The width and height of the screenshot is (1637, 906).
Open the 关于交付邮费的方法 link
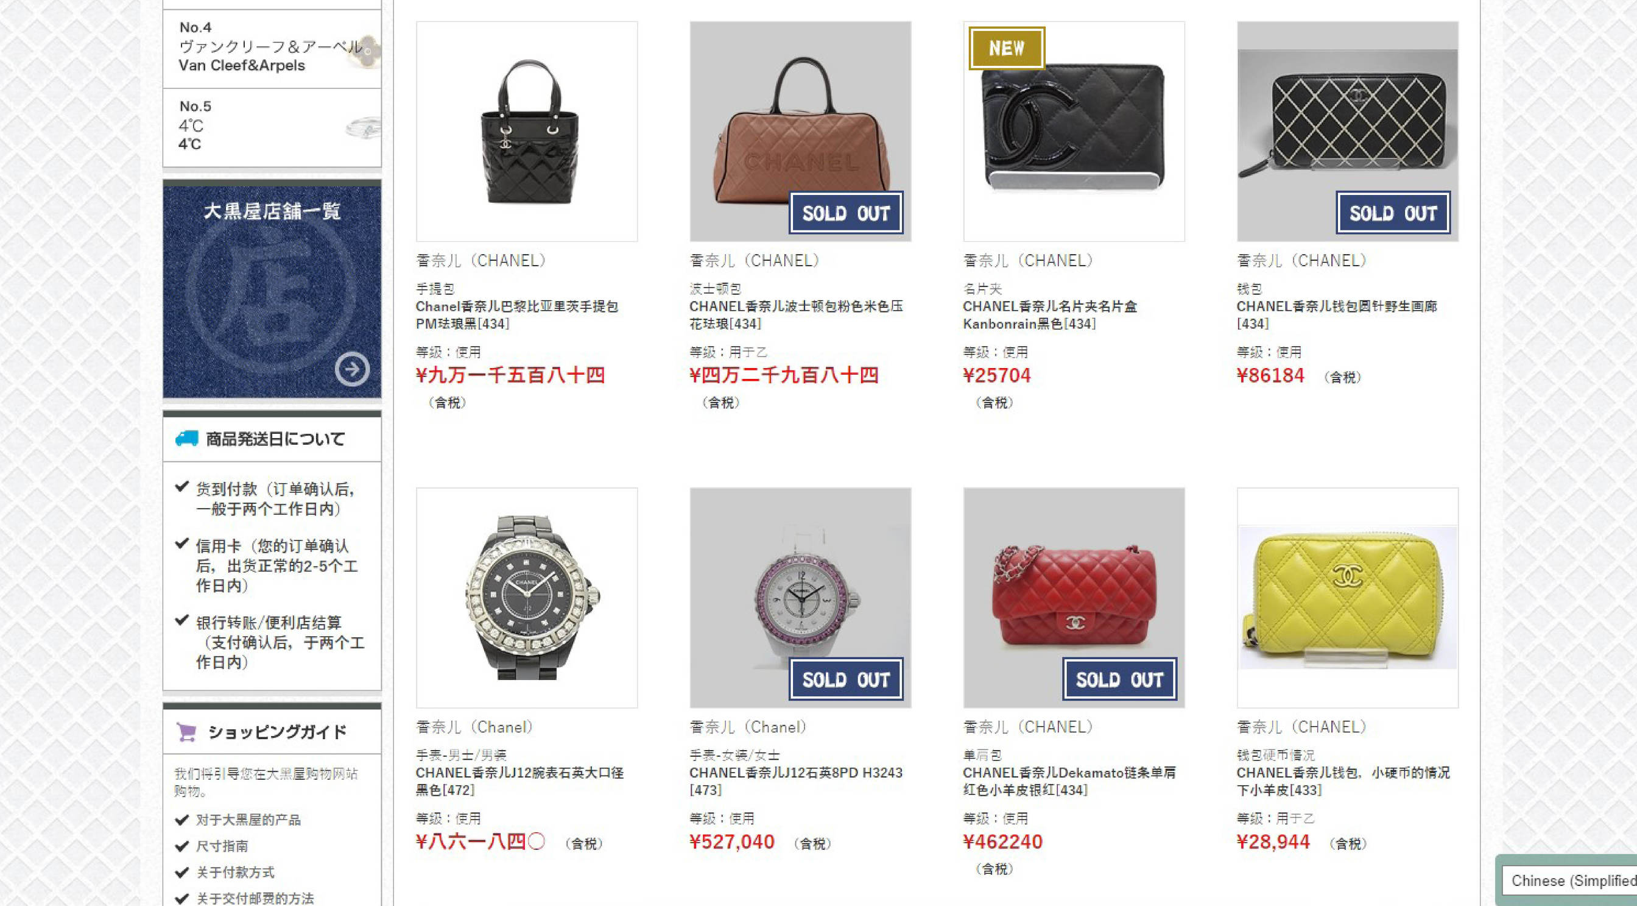pyautogui.click(x=255, y=898)
